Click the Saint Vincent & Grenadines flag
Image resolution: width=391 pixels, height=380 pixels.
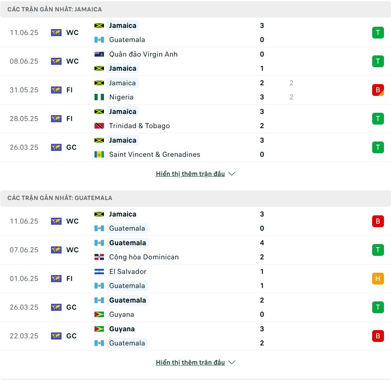[x=99, y=154]
